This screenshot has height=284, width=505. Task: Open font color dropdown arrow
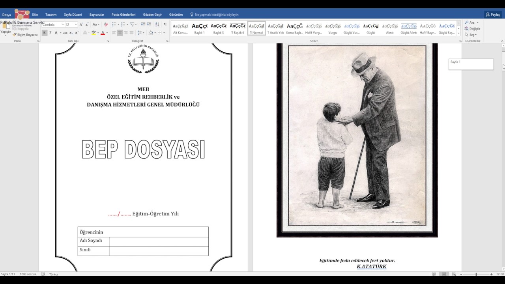(107, 33)
